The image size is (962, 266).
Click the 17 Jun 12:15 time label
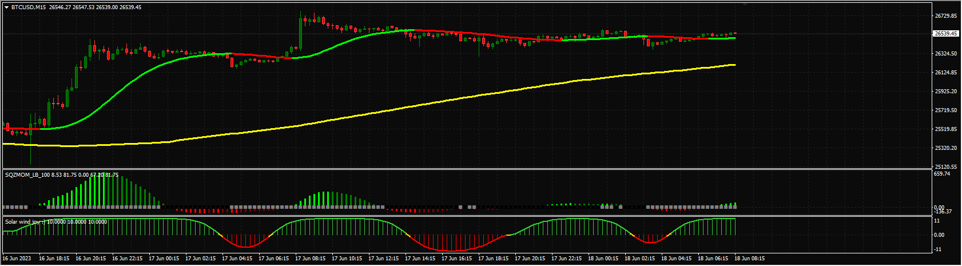[x=385, y=259]
